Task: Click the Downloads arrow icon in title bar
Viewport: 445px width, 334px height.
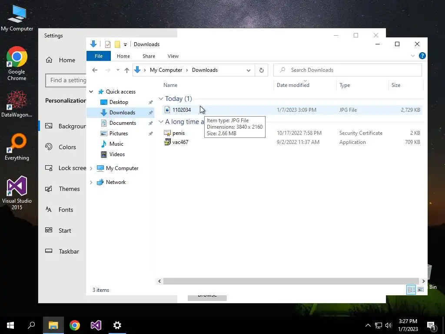Action: tap(93, 44)
